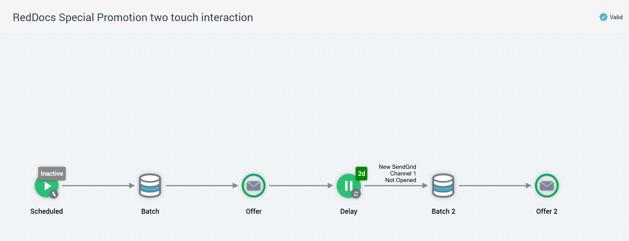Click the Not Opened condition text
Screen dimensions: 629x241
tap(397, 180)
